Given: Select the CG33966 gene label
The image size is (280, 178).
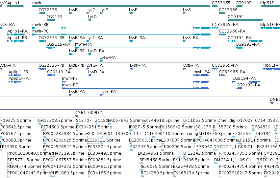Looking at the screenshot, I should pyautogui.click(x=228, y=10).
